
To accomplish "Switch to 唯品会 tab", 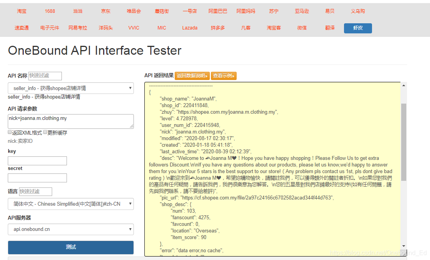I will click(x=134, y=11).
